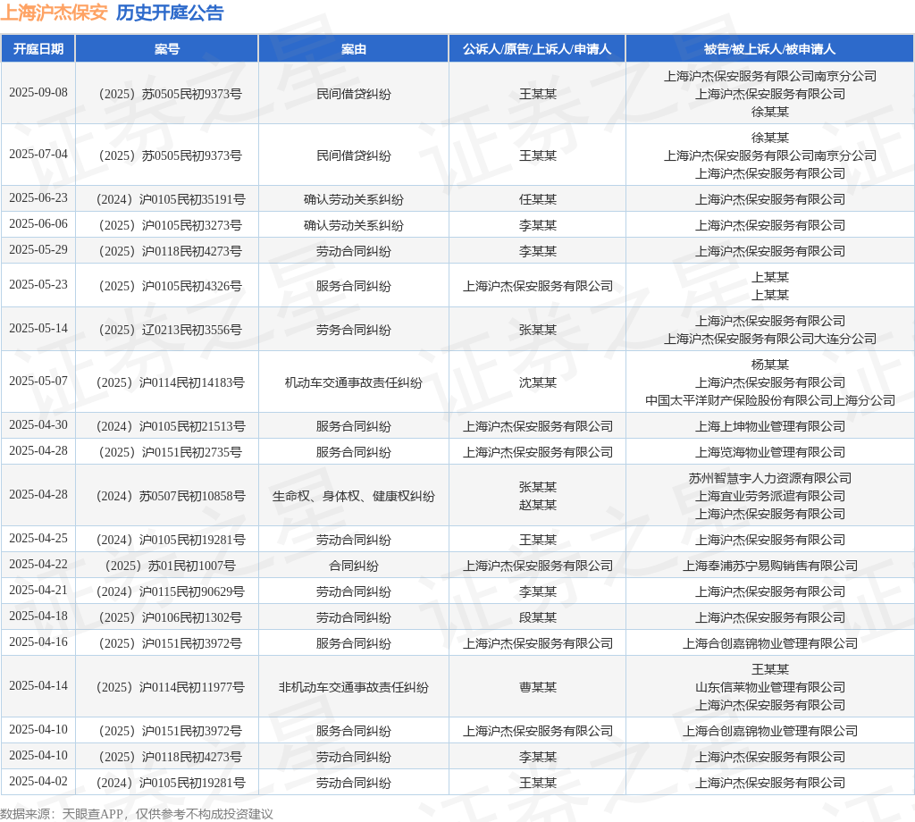This screenshot has width=915, height=822.
Task: Click defendant 上海览海物业管理有限公司
Action: [769, 452]
